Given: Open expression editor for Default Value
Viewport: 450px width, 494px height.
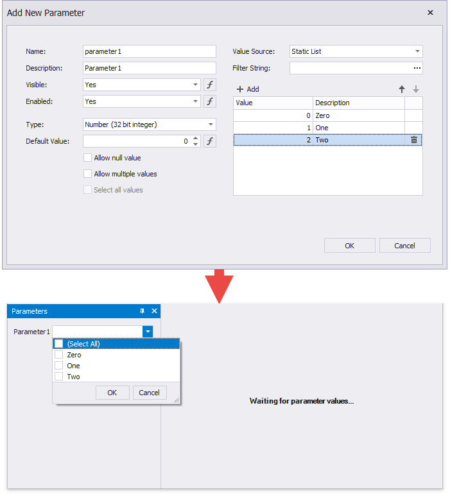Looking at the screenshot, I should pyautogui.click(x=210, y=141).
